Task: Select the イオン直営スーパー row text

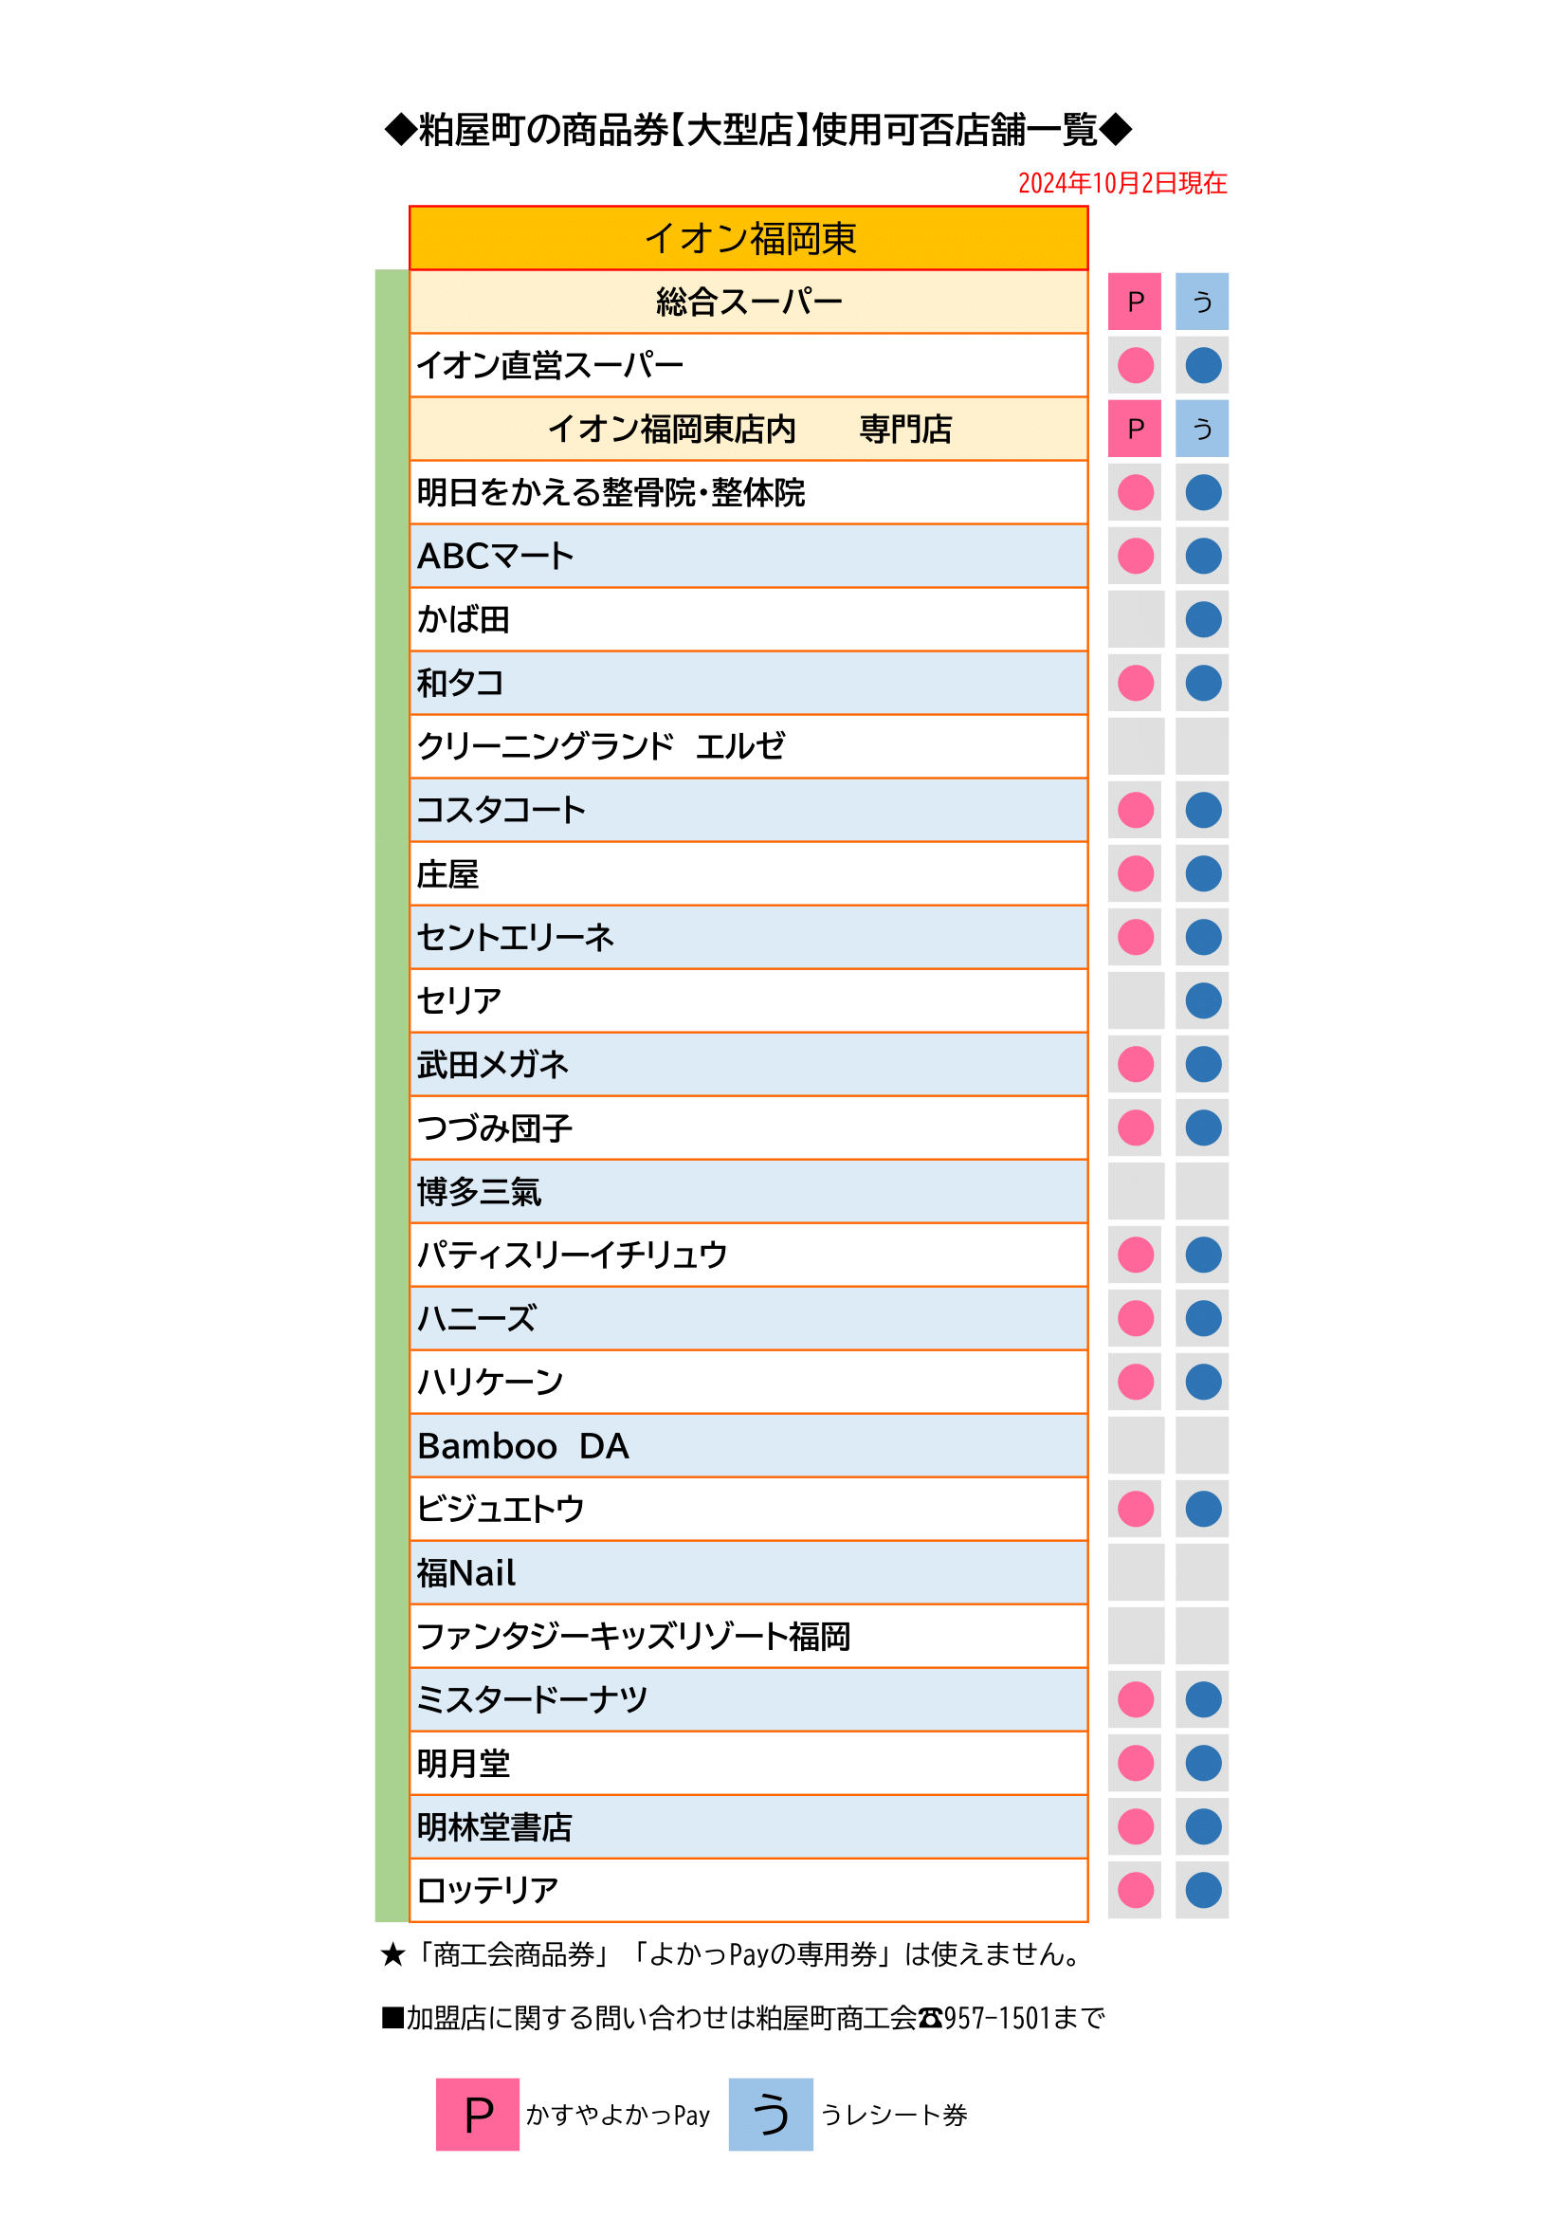Action: [550, 365]
